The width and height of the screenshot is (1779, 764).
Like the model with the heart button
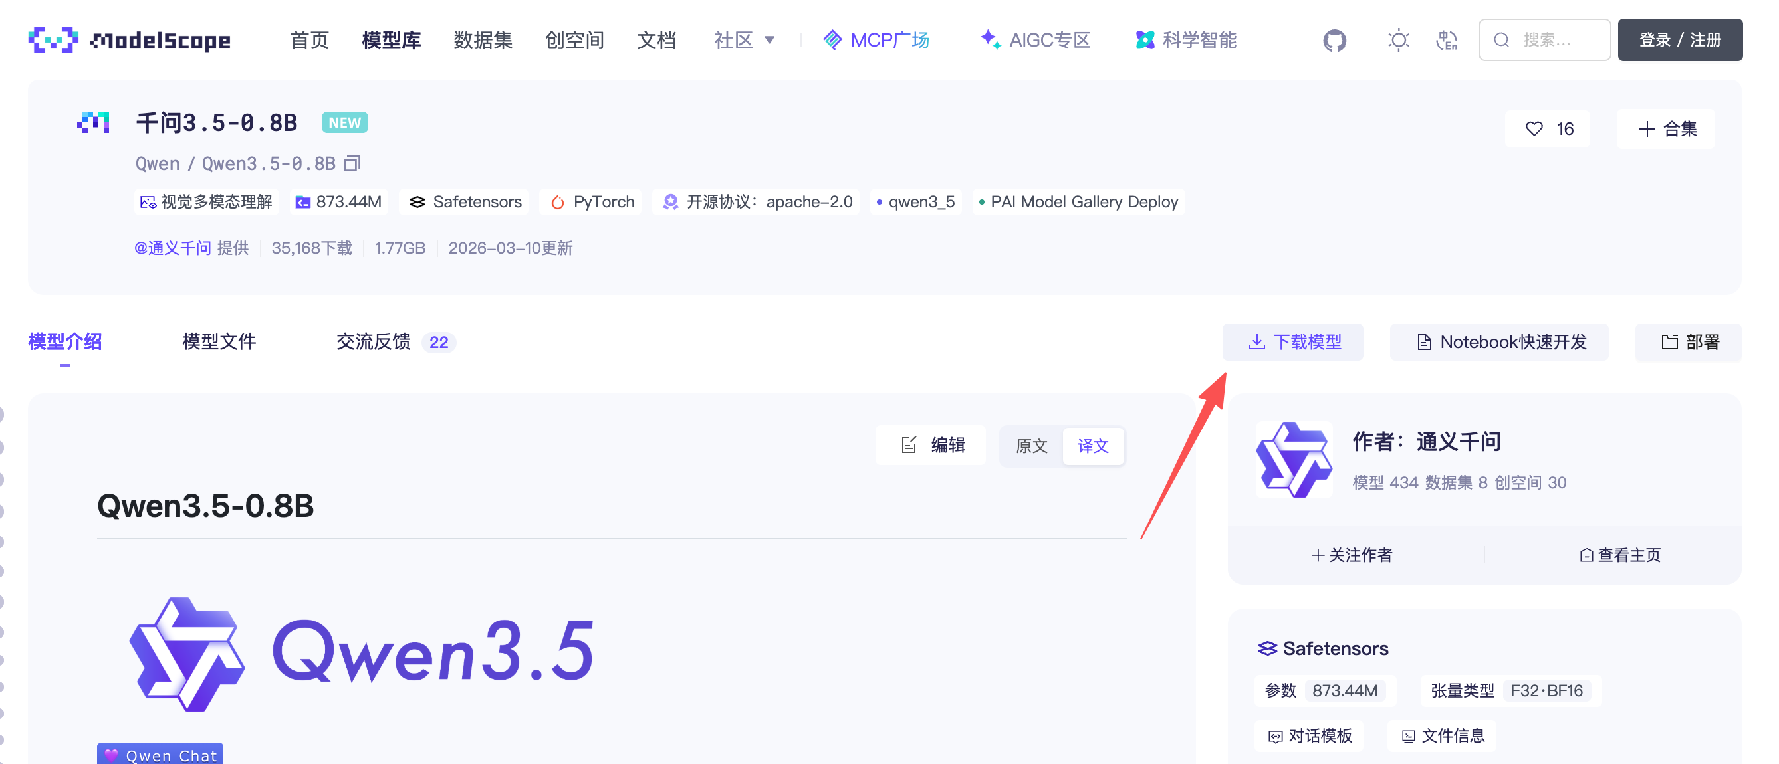[x=1548, y=129]
